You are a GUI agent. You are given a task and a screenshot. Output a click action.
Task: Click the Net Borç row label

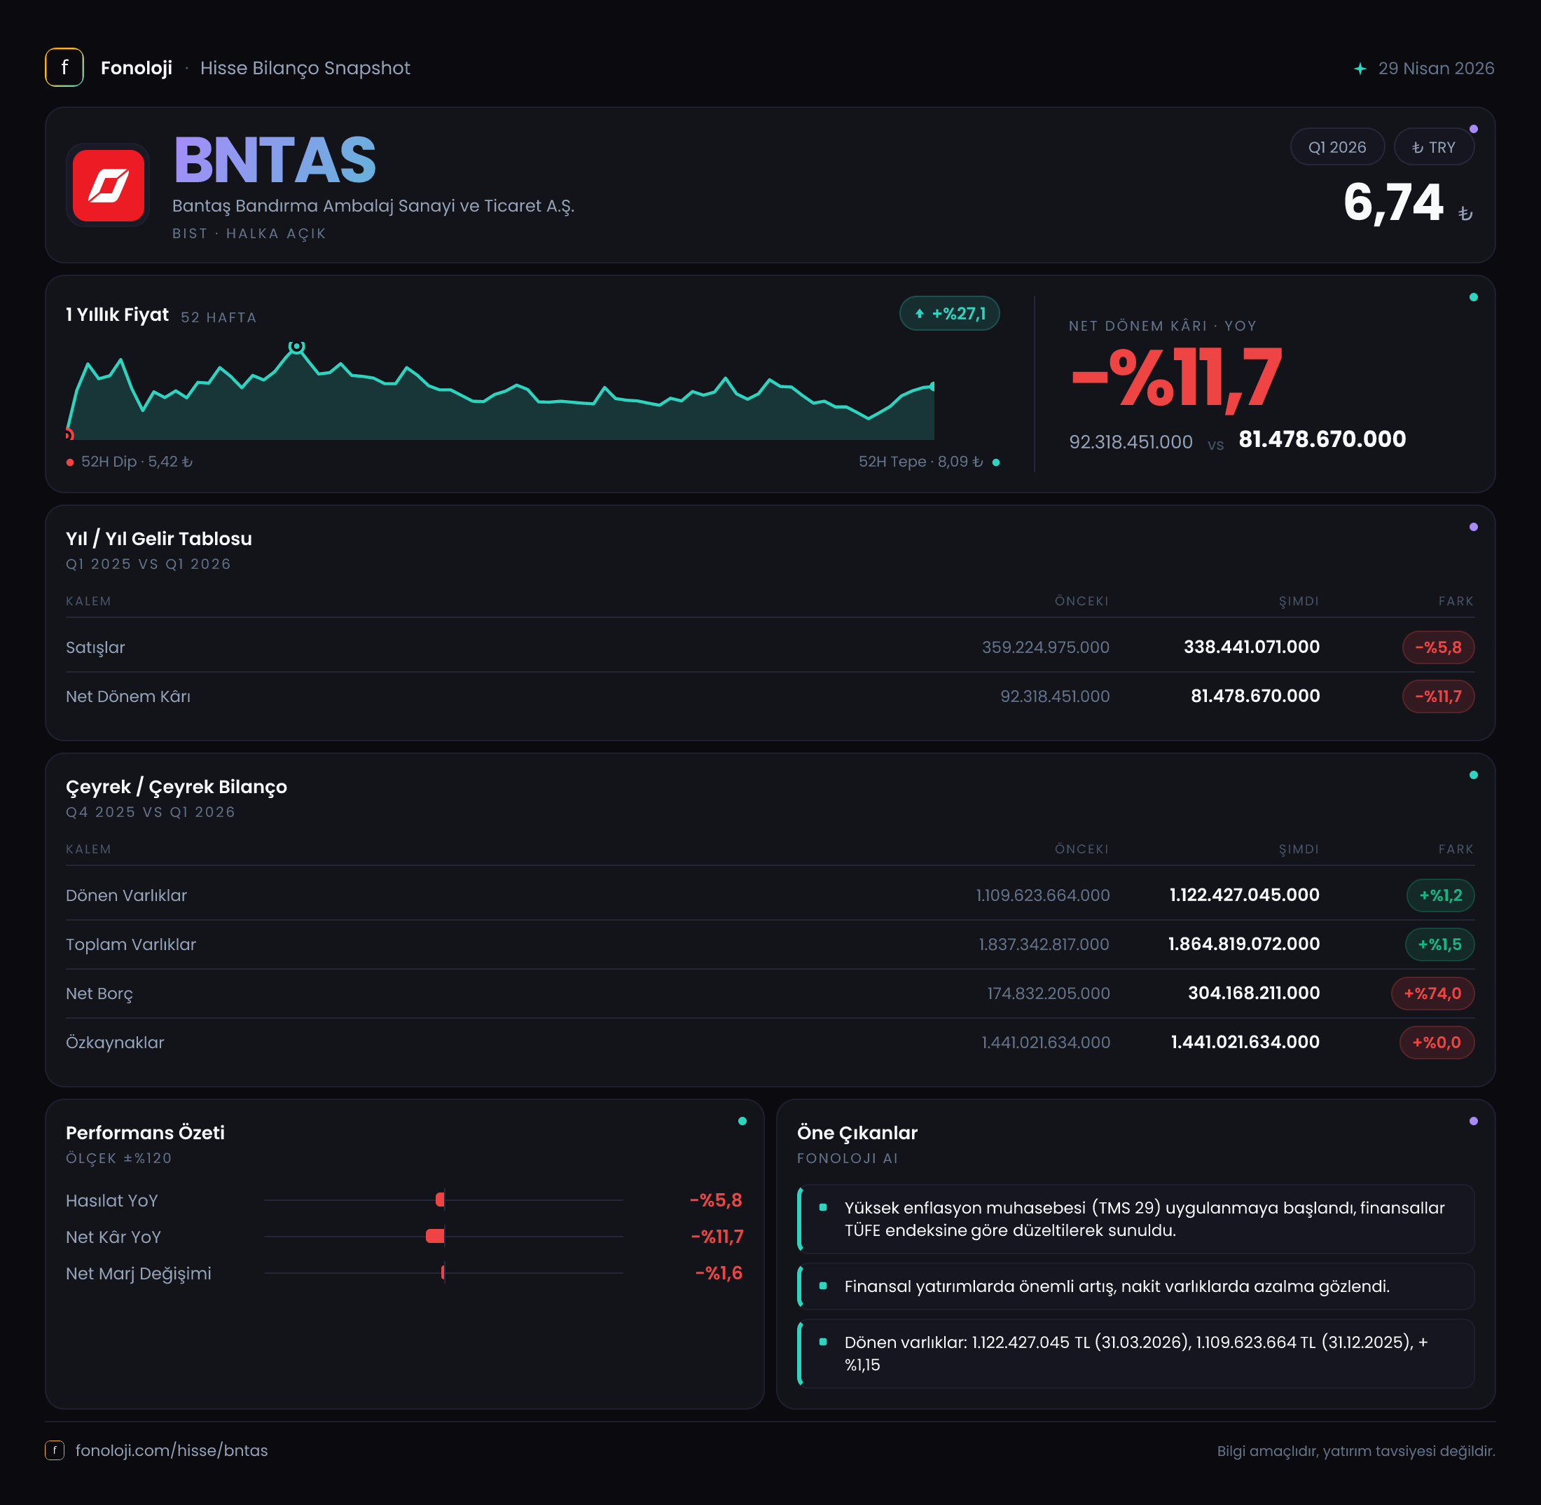coord(99,994)
